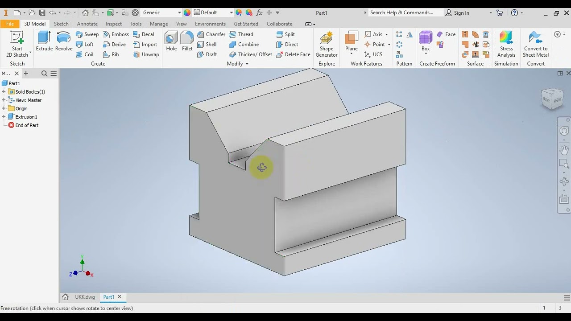Expand the View: Master node
571x321 pixels.
tap(4, 100)
